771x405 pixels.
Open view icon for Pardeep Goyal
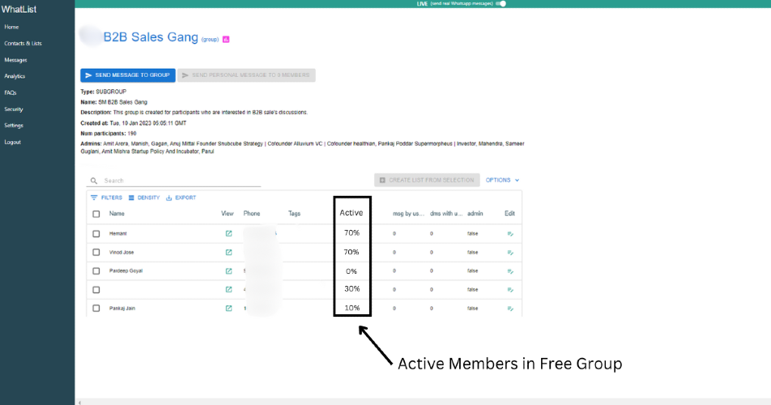click(228, 271)
